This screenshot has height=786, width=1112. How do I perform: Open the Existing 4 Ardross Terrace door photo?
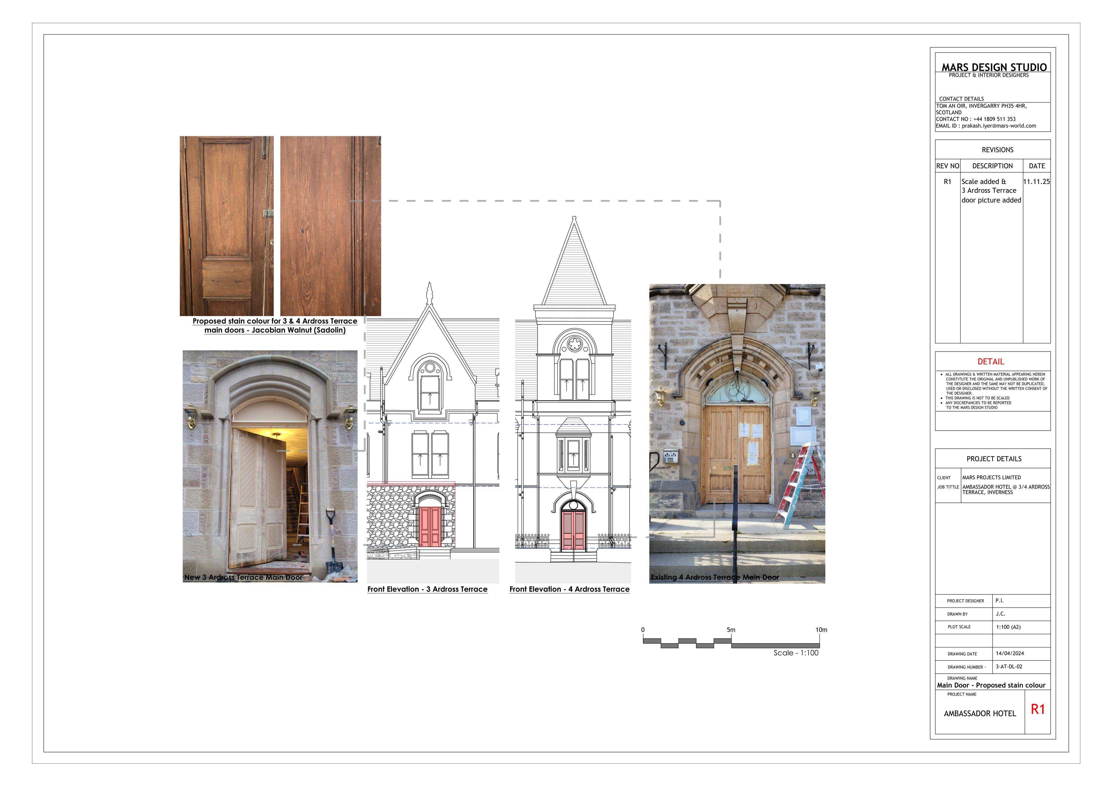[737, 434]
